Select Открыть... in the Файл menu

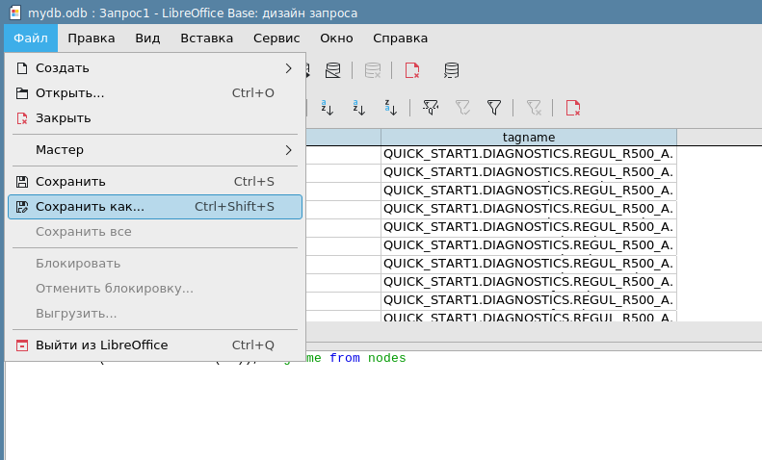[x=69, y=93]
